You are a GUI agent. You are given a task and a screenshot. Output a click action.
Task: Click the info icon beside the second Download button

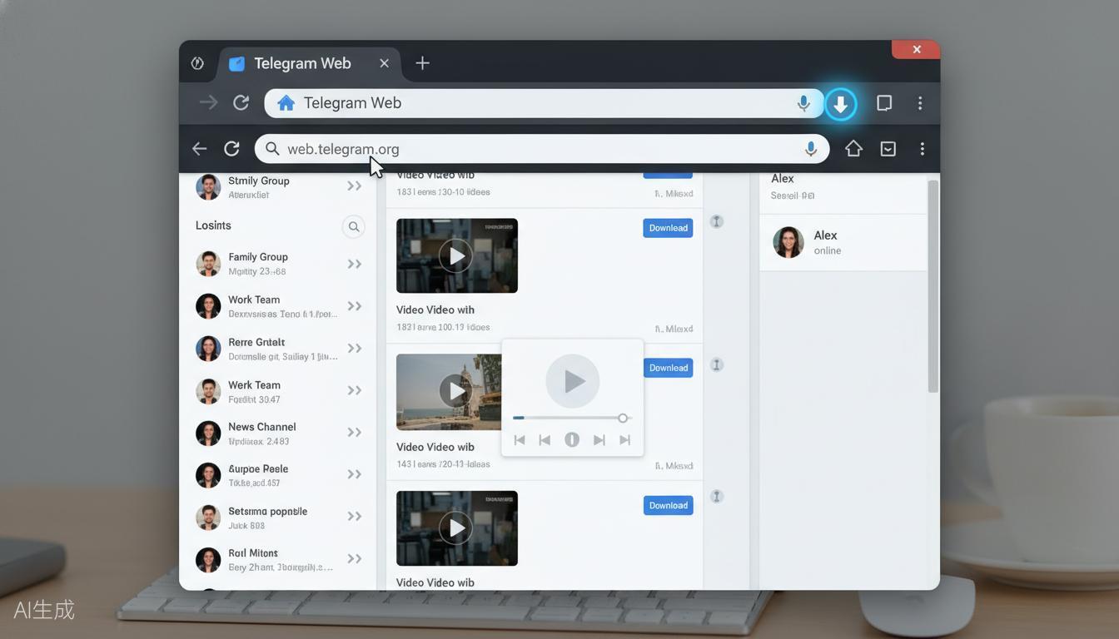coord(716,365)
